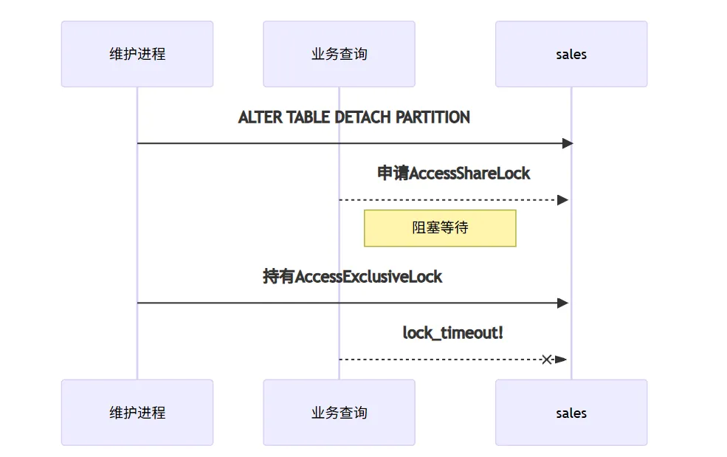The width and height of the screenshot is (727, 457).
Task: Click the lock_timeout! message label
Action: [x=453, y=333]
